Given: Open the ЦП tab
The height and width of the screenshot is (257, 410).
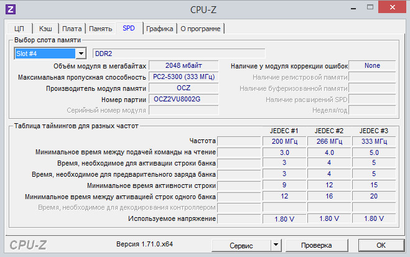Looking at the screenshot, I should (19, 29).
